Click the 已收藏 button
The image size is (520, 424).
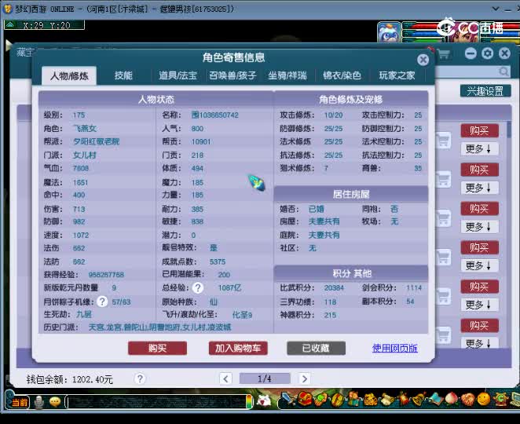coord(316,348)
